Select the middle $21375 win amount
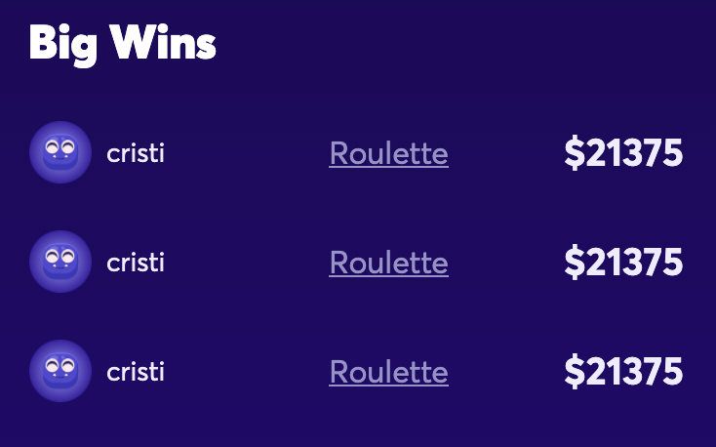The width and height of the screenshot is (716, 447). click(623, 263)
